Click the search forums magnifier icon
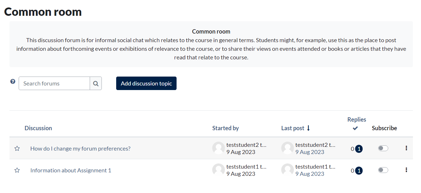The height and width of the screenshot is (193, 421). coord(96,83)
